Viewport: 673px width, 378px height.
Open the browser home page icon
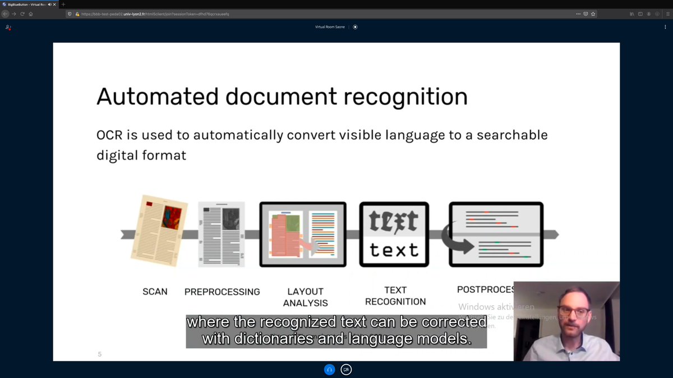pos(30,13)
